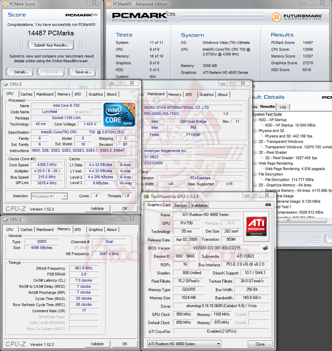Select Memory tab in the Mainboard CPU-Z window
This screenshot has height=351, width=332.
pyautogui.click(x=175, y=95)
